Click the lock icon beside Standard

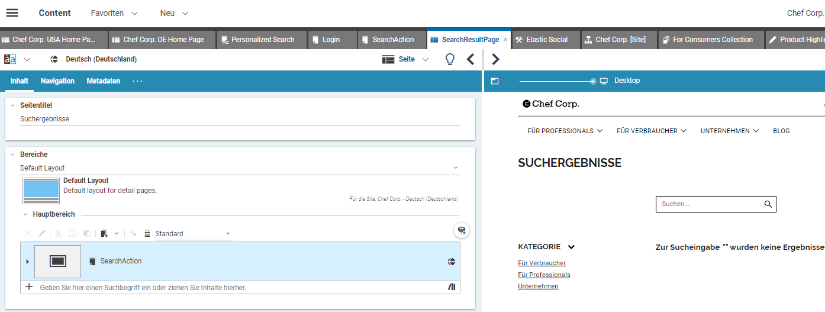147,234
